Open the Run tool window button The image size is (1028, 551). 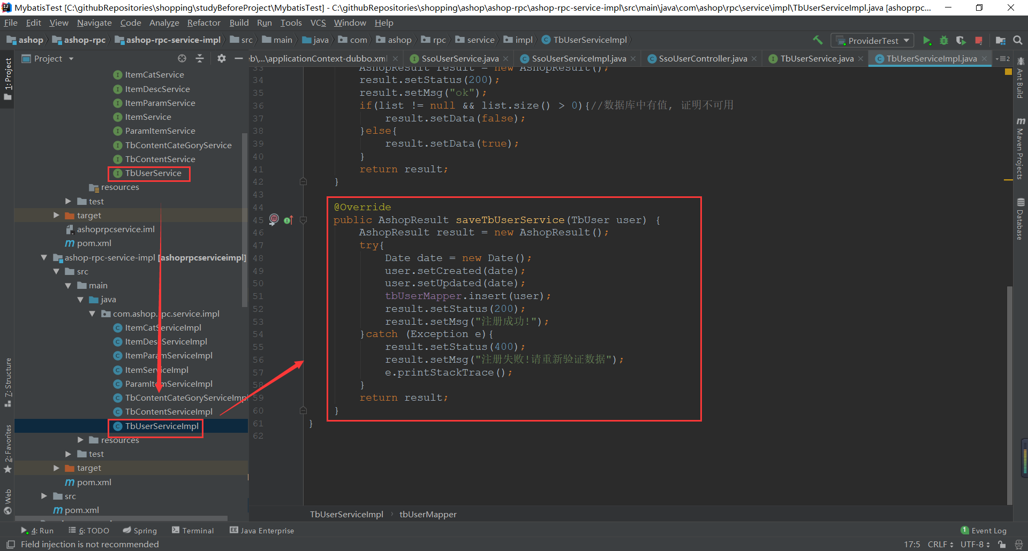click(x=37, y=531)
